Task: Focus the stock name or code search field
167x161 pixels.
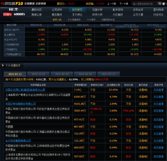Action: point(145,4)
